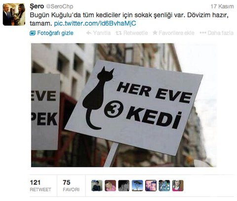Click the @SeroChp username handle
Image resolution: width=237 pixels, height=201 pixels.
click(59, 6)
